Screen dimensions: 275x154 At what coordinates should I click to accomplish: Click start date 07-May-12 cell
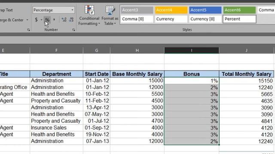(97, 114)
